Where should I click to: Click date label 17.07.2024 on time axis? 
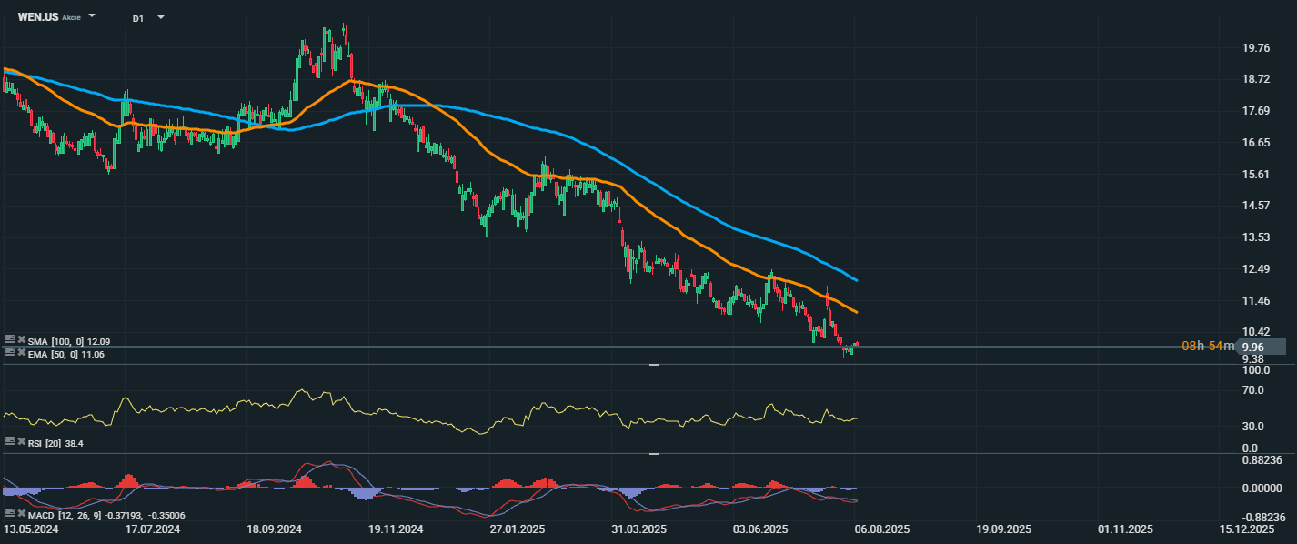(153, 529)
